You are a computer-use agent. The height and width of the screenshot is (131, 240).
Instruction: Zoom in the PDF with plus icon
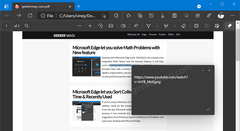coord(90,26)
